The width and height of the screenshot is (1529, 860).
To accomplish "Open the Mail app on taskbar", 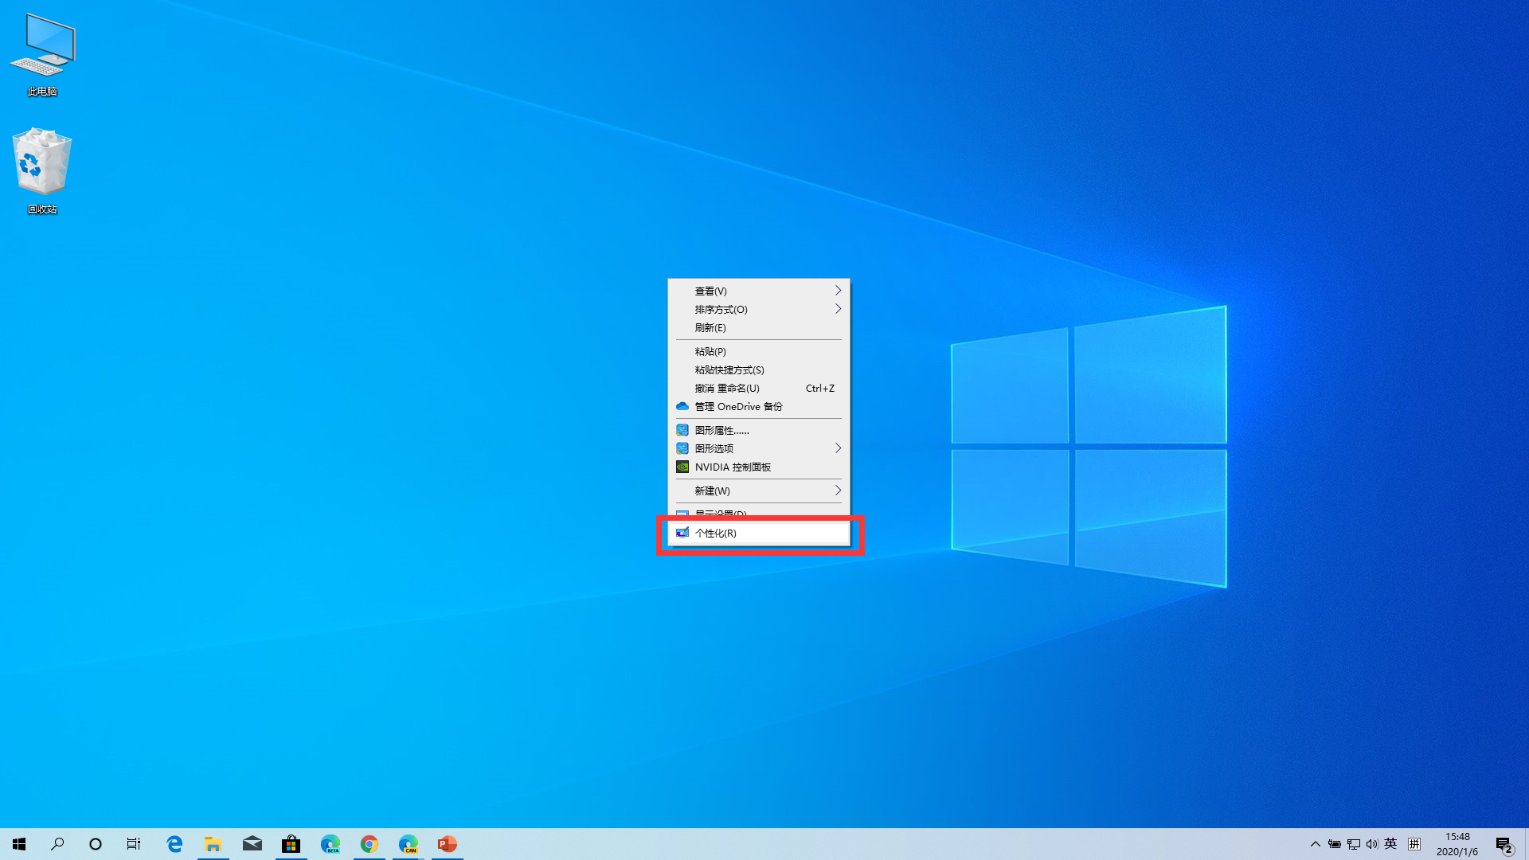I will 252,844.
